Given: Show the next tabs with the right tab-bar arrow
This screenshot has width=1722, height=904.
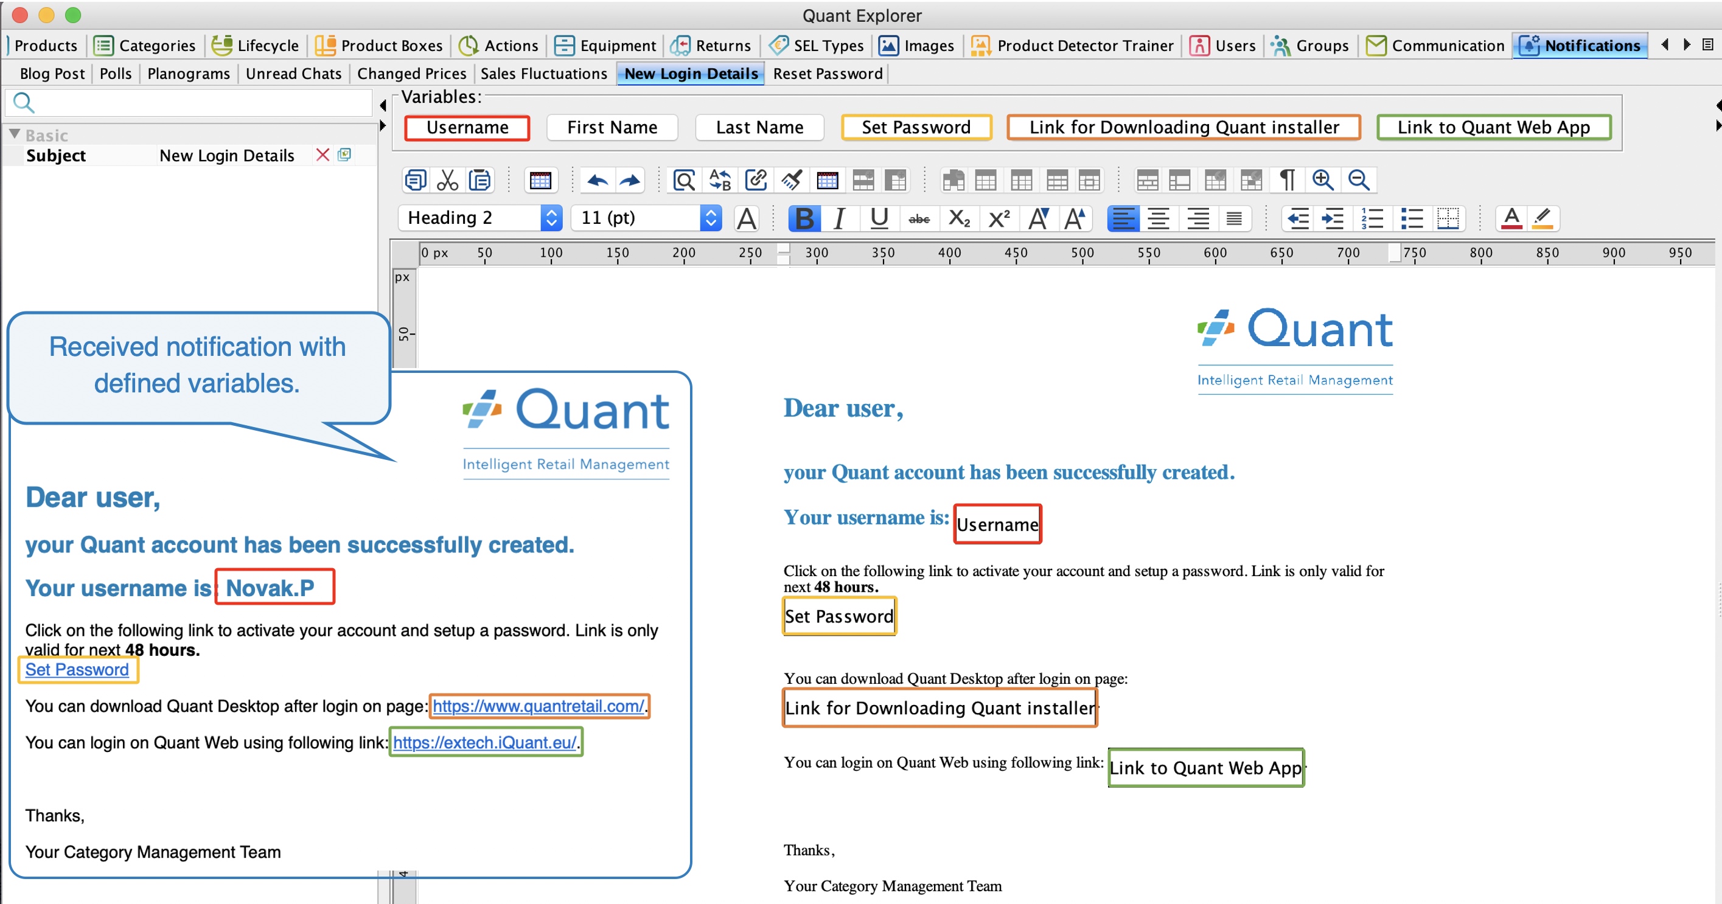Looking at the screenshot, I should tap(1687, 45).
